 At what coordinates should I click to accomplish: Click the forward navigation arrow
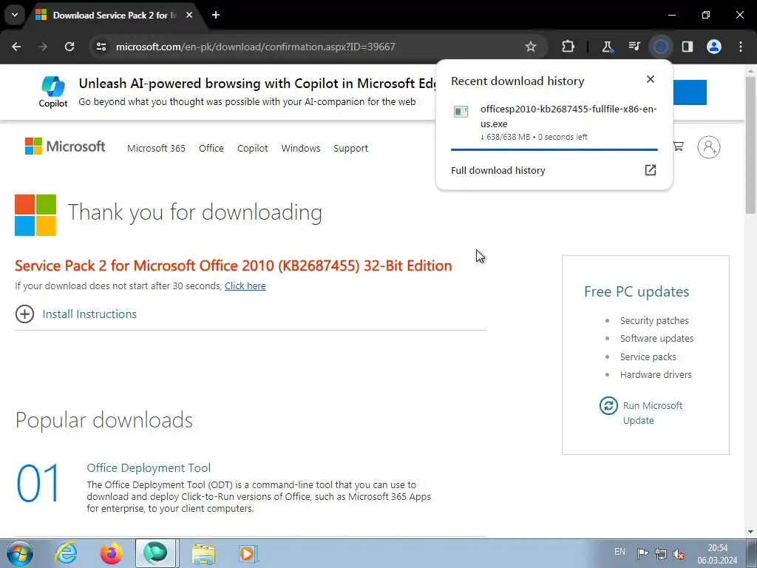43,47
